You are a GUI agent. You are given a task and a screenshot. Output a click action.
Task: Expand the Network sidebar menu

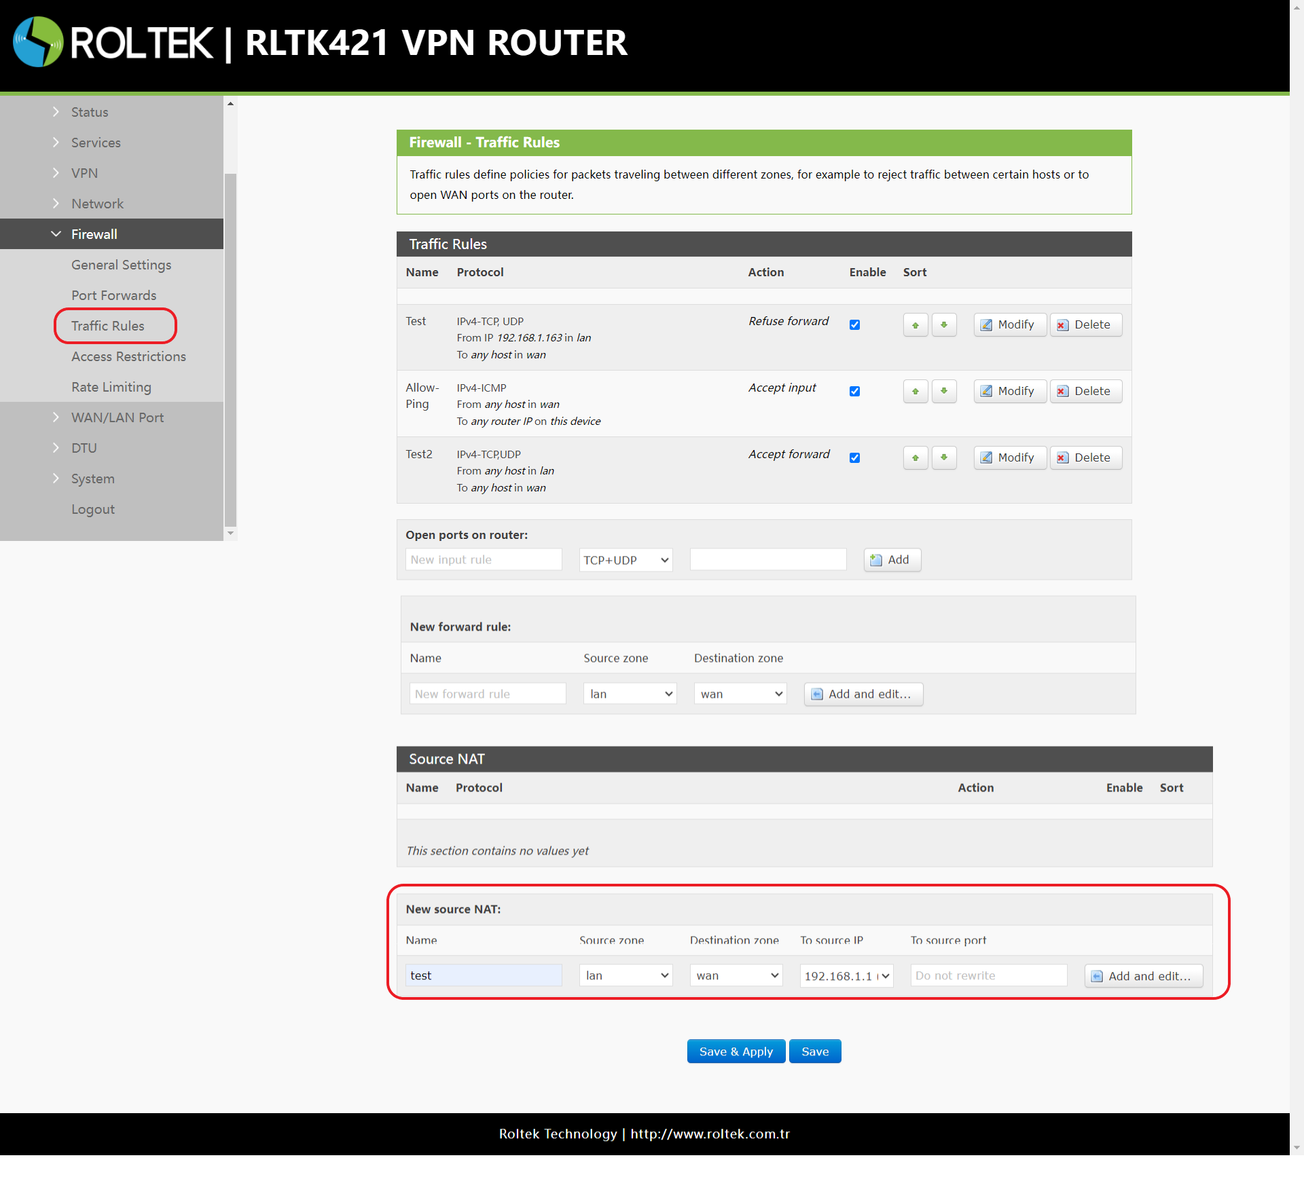[97, 204]
